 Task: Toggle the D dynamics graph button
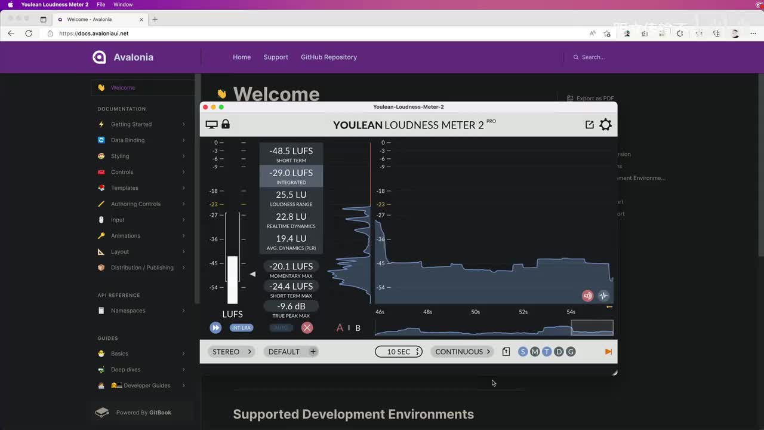pyautogui.click(x=559, y=352)
